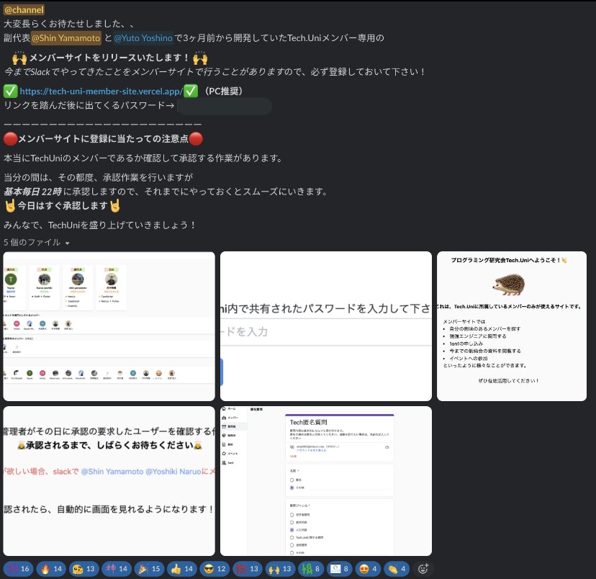Click the 神 kanji reaction
The image size is (596, 579).
pyautogui.click(x=117, y=569)
